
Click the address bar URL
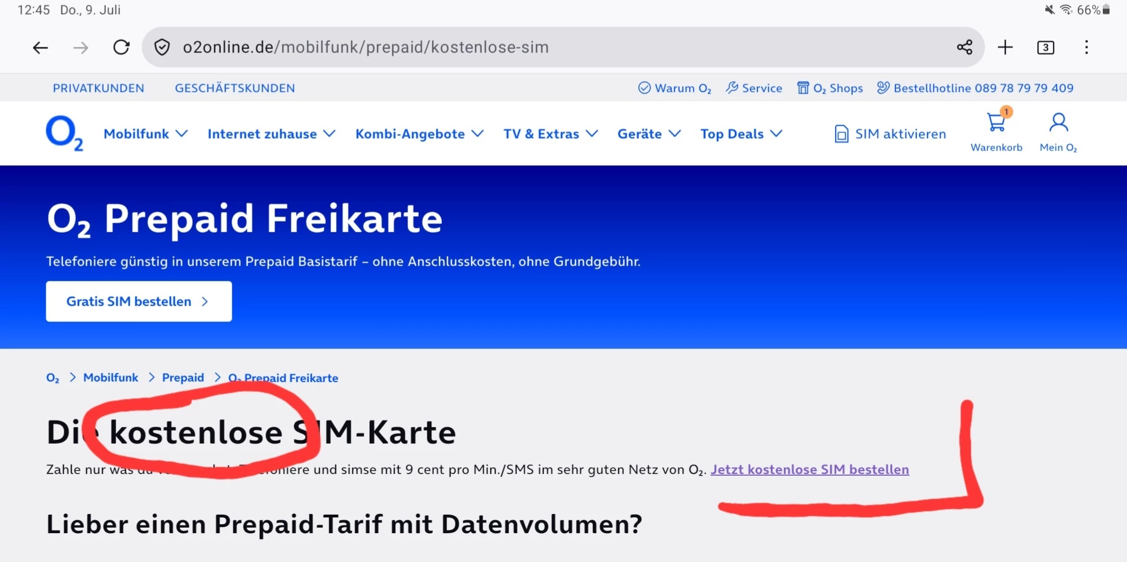[x=366, y=47]
